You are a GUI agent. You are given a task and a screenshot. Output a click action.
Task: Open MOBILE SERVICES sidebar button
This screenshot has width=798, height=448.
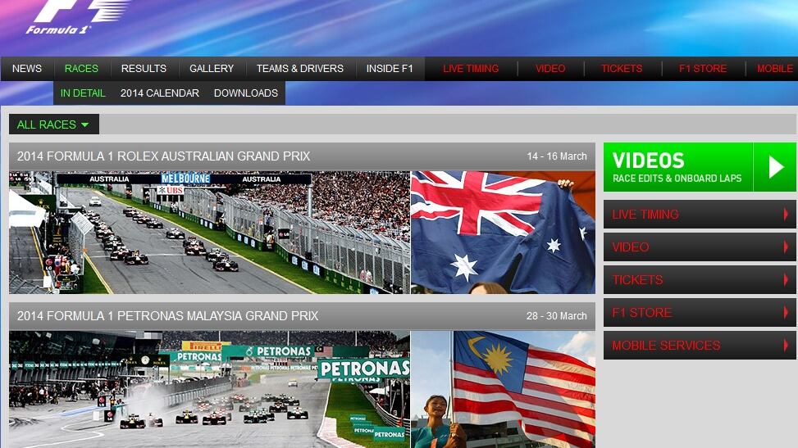[700, 346]
